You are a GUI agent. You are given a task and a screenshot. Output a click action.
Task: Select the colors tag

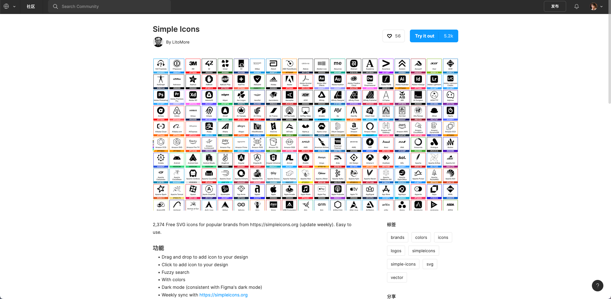(421, 237)
